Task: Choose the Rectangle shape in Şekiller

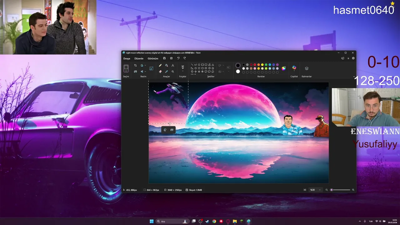Action: point(202,65)
